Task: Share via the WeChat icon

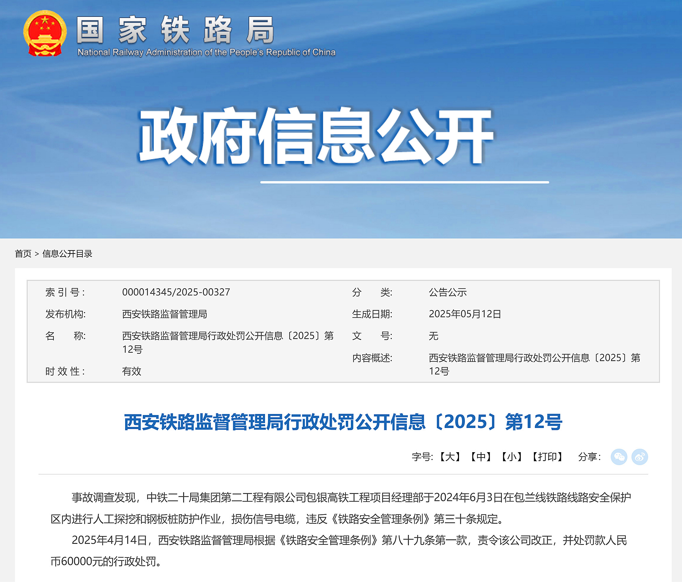Action: pyautogui.click(x=619, y=457)
